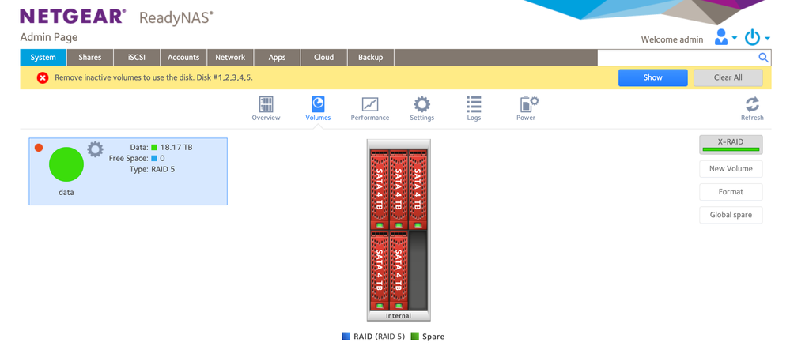Select the second bottom-row SATA 4 TB disk
This screenshot has height=346, width=790.
tap(399, 270)
